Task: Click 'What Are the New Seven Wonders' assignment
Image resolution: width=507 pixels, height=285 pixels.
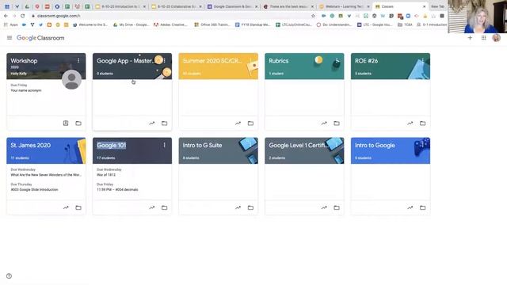Action: 46,175
